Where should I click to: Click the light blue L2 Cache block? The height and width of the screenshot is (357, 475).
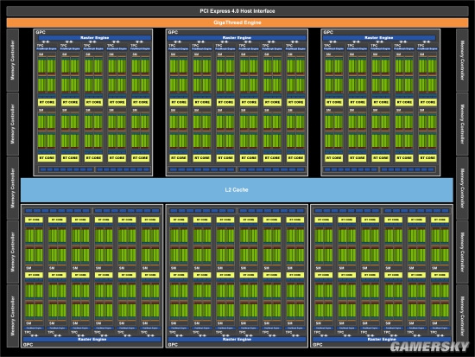click(237, 190)
